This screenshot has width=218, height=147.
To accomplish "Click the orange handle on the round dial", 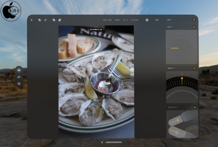I will point(175,48).
